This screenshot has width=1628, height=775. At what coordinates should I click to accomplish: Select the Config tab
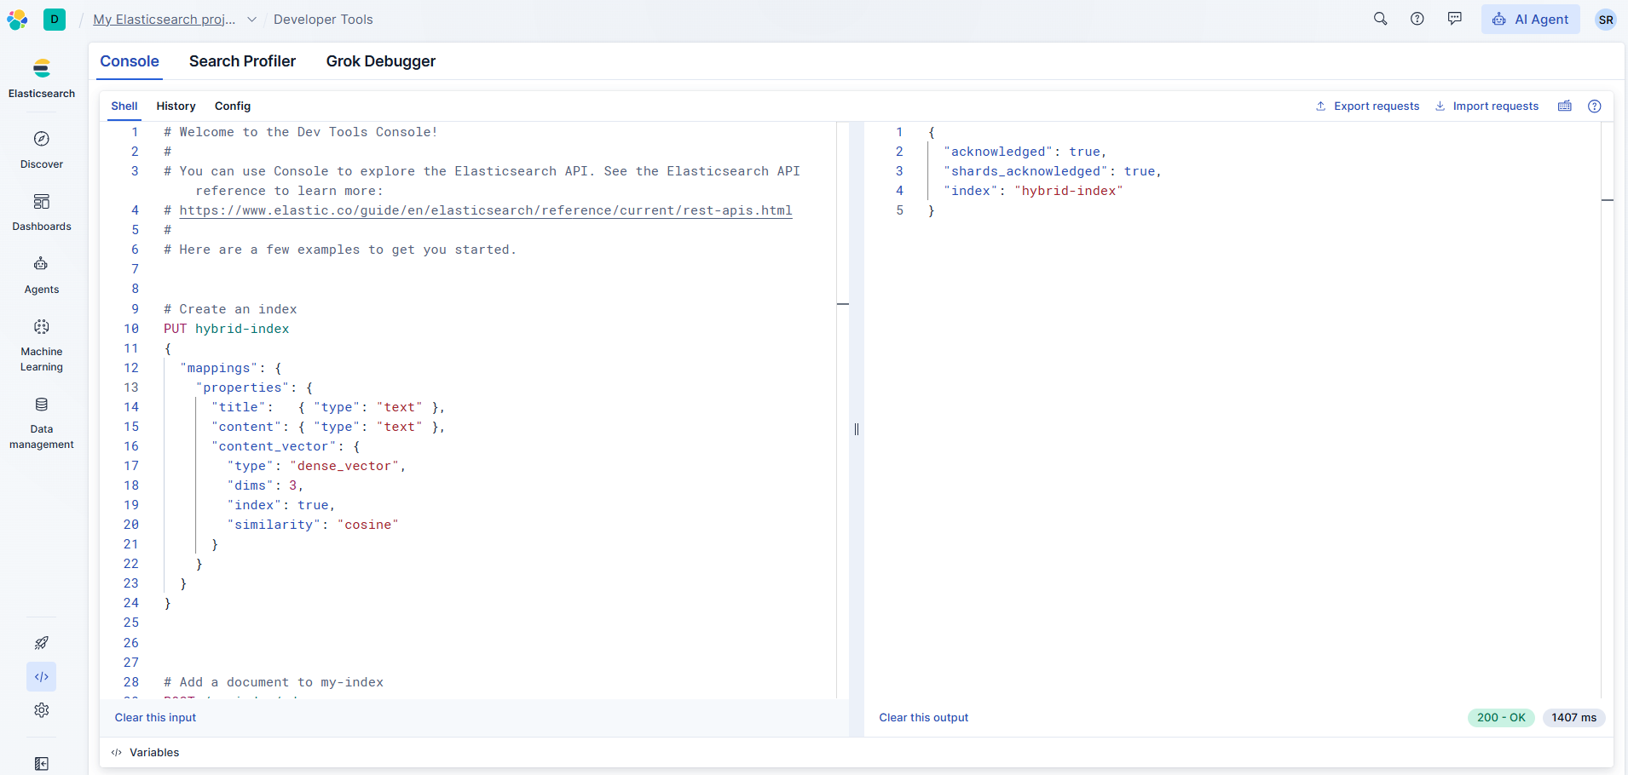click(233, 106)
